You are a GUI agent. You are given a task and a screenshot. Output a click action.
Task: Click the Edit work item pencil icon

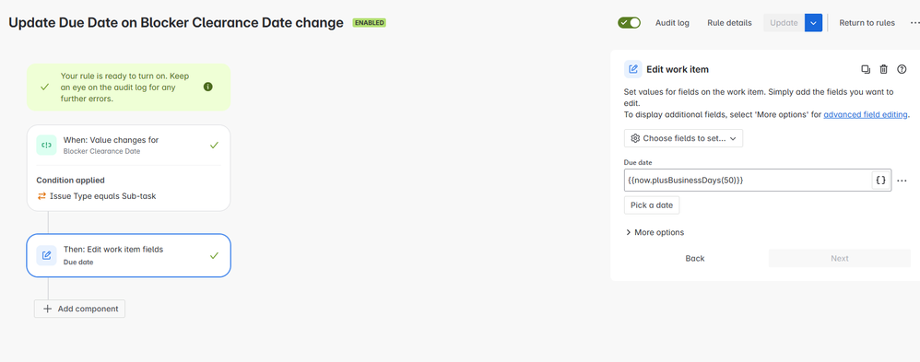click(633, 69)
